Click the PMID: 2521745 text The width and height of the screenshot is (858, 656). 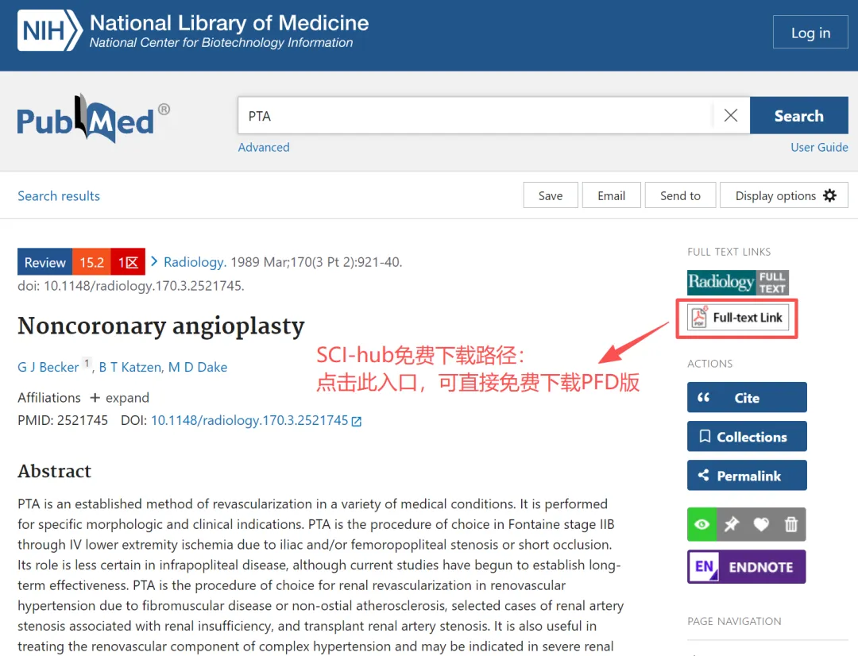pos(63,420)
